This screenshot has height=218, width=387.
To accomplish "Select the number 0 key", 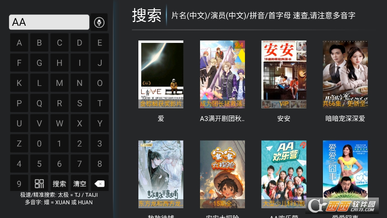I will (x=39, y=144).
